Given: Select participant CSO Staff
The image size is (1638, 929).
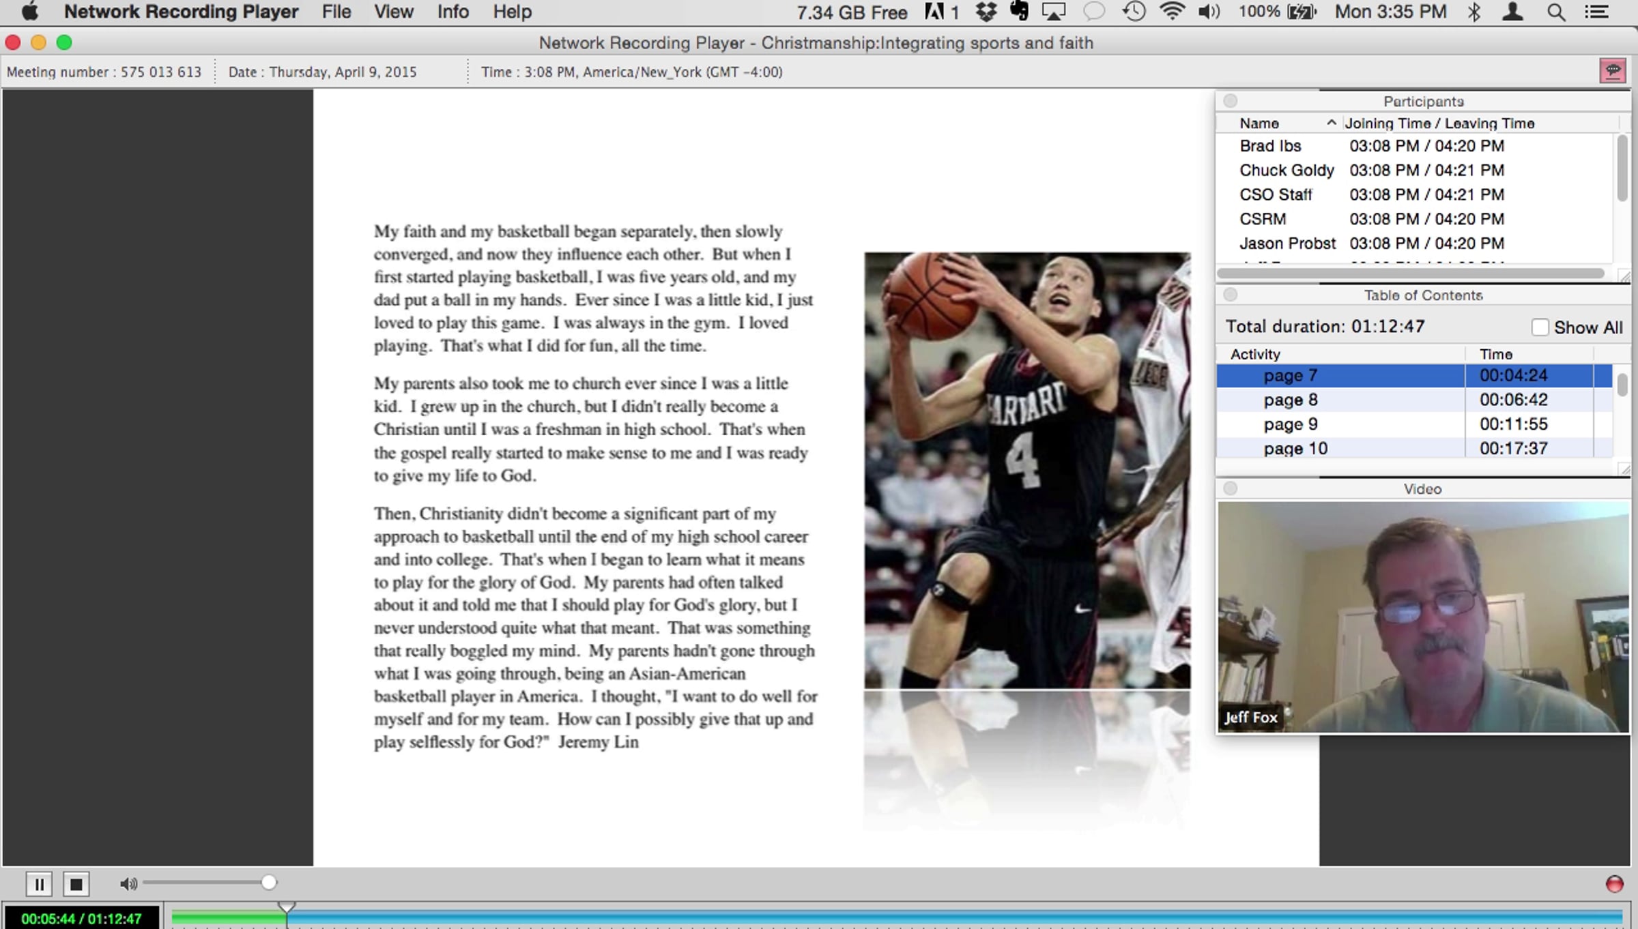Looking at the screenshot, I should pyautogui.click(x=1276, y=194).
